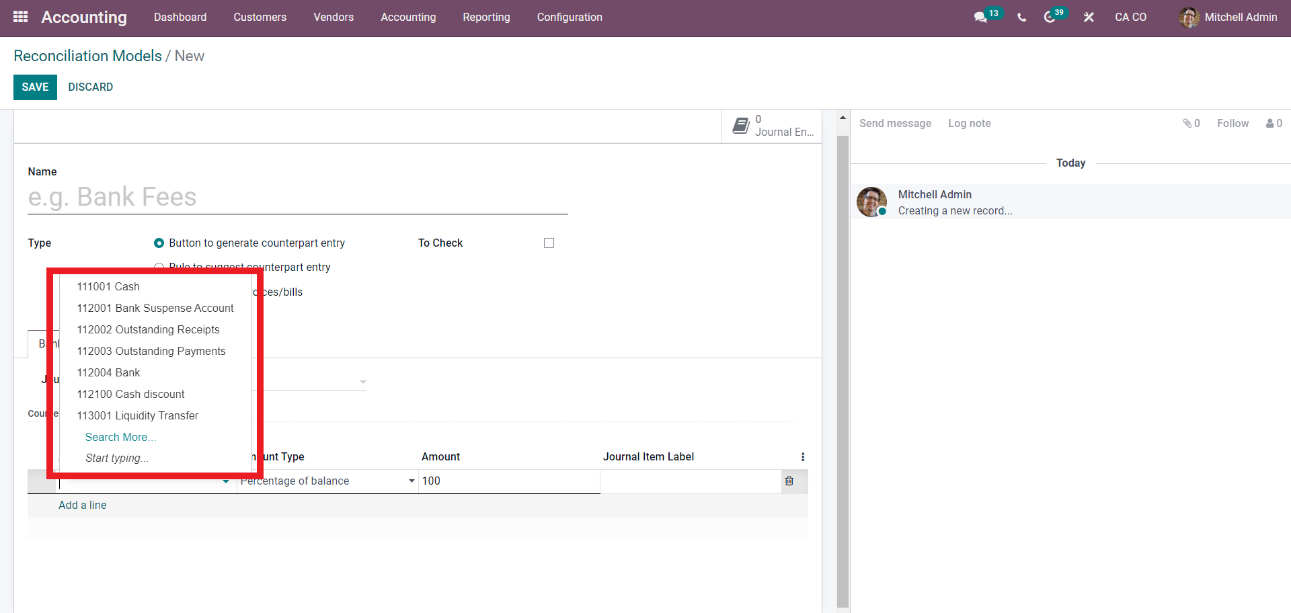Select Button to generate counterpart entry
Viewport: 1291px width, 613px height.
[159, 243]
